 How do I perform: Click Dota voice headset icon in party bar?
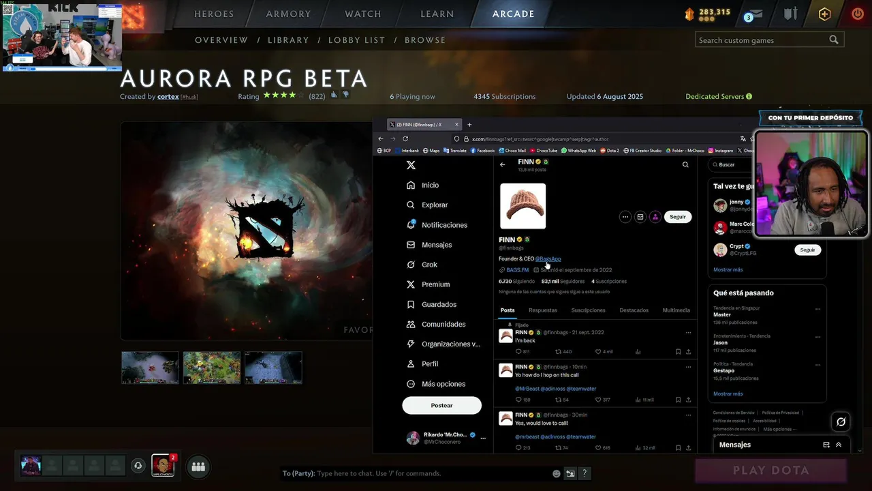tap(138, 466)
